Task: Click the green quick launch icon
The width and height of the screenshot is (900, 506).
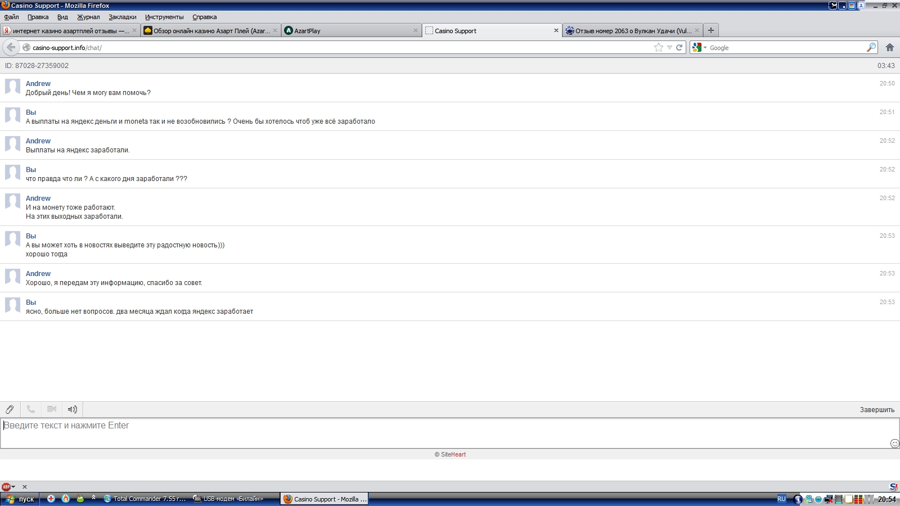Action: (80, 499)
